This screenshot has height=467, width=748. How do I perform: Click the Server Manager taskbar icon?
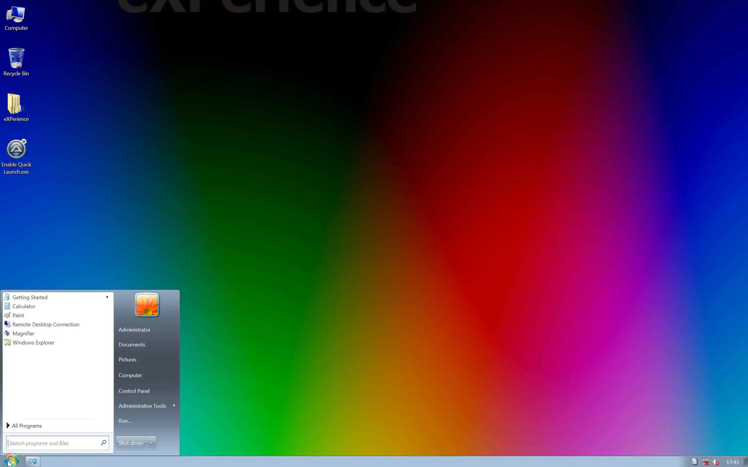(x=33, y=461)
